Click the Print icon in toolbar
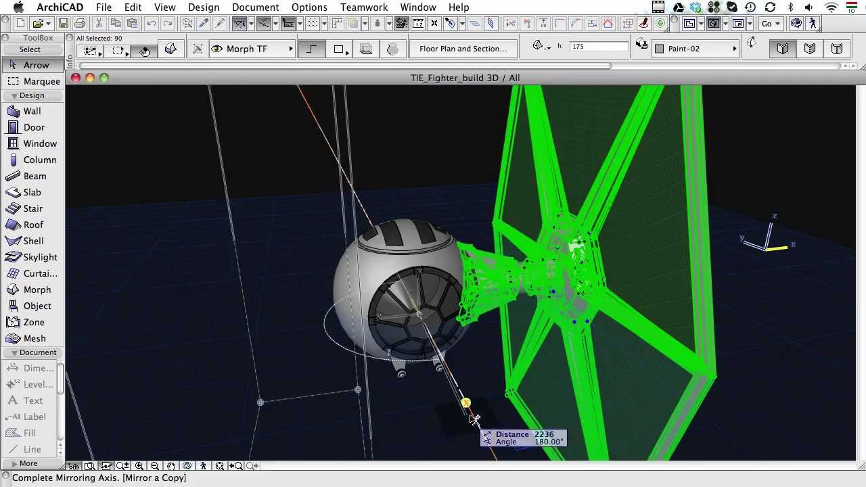 click(80, 23)
